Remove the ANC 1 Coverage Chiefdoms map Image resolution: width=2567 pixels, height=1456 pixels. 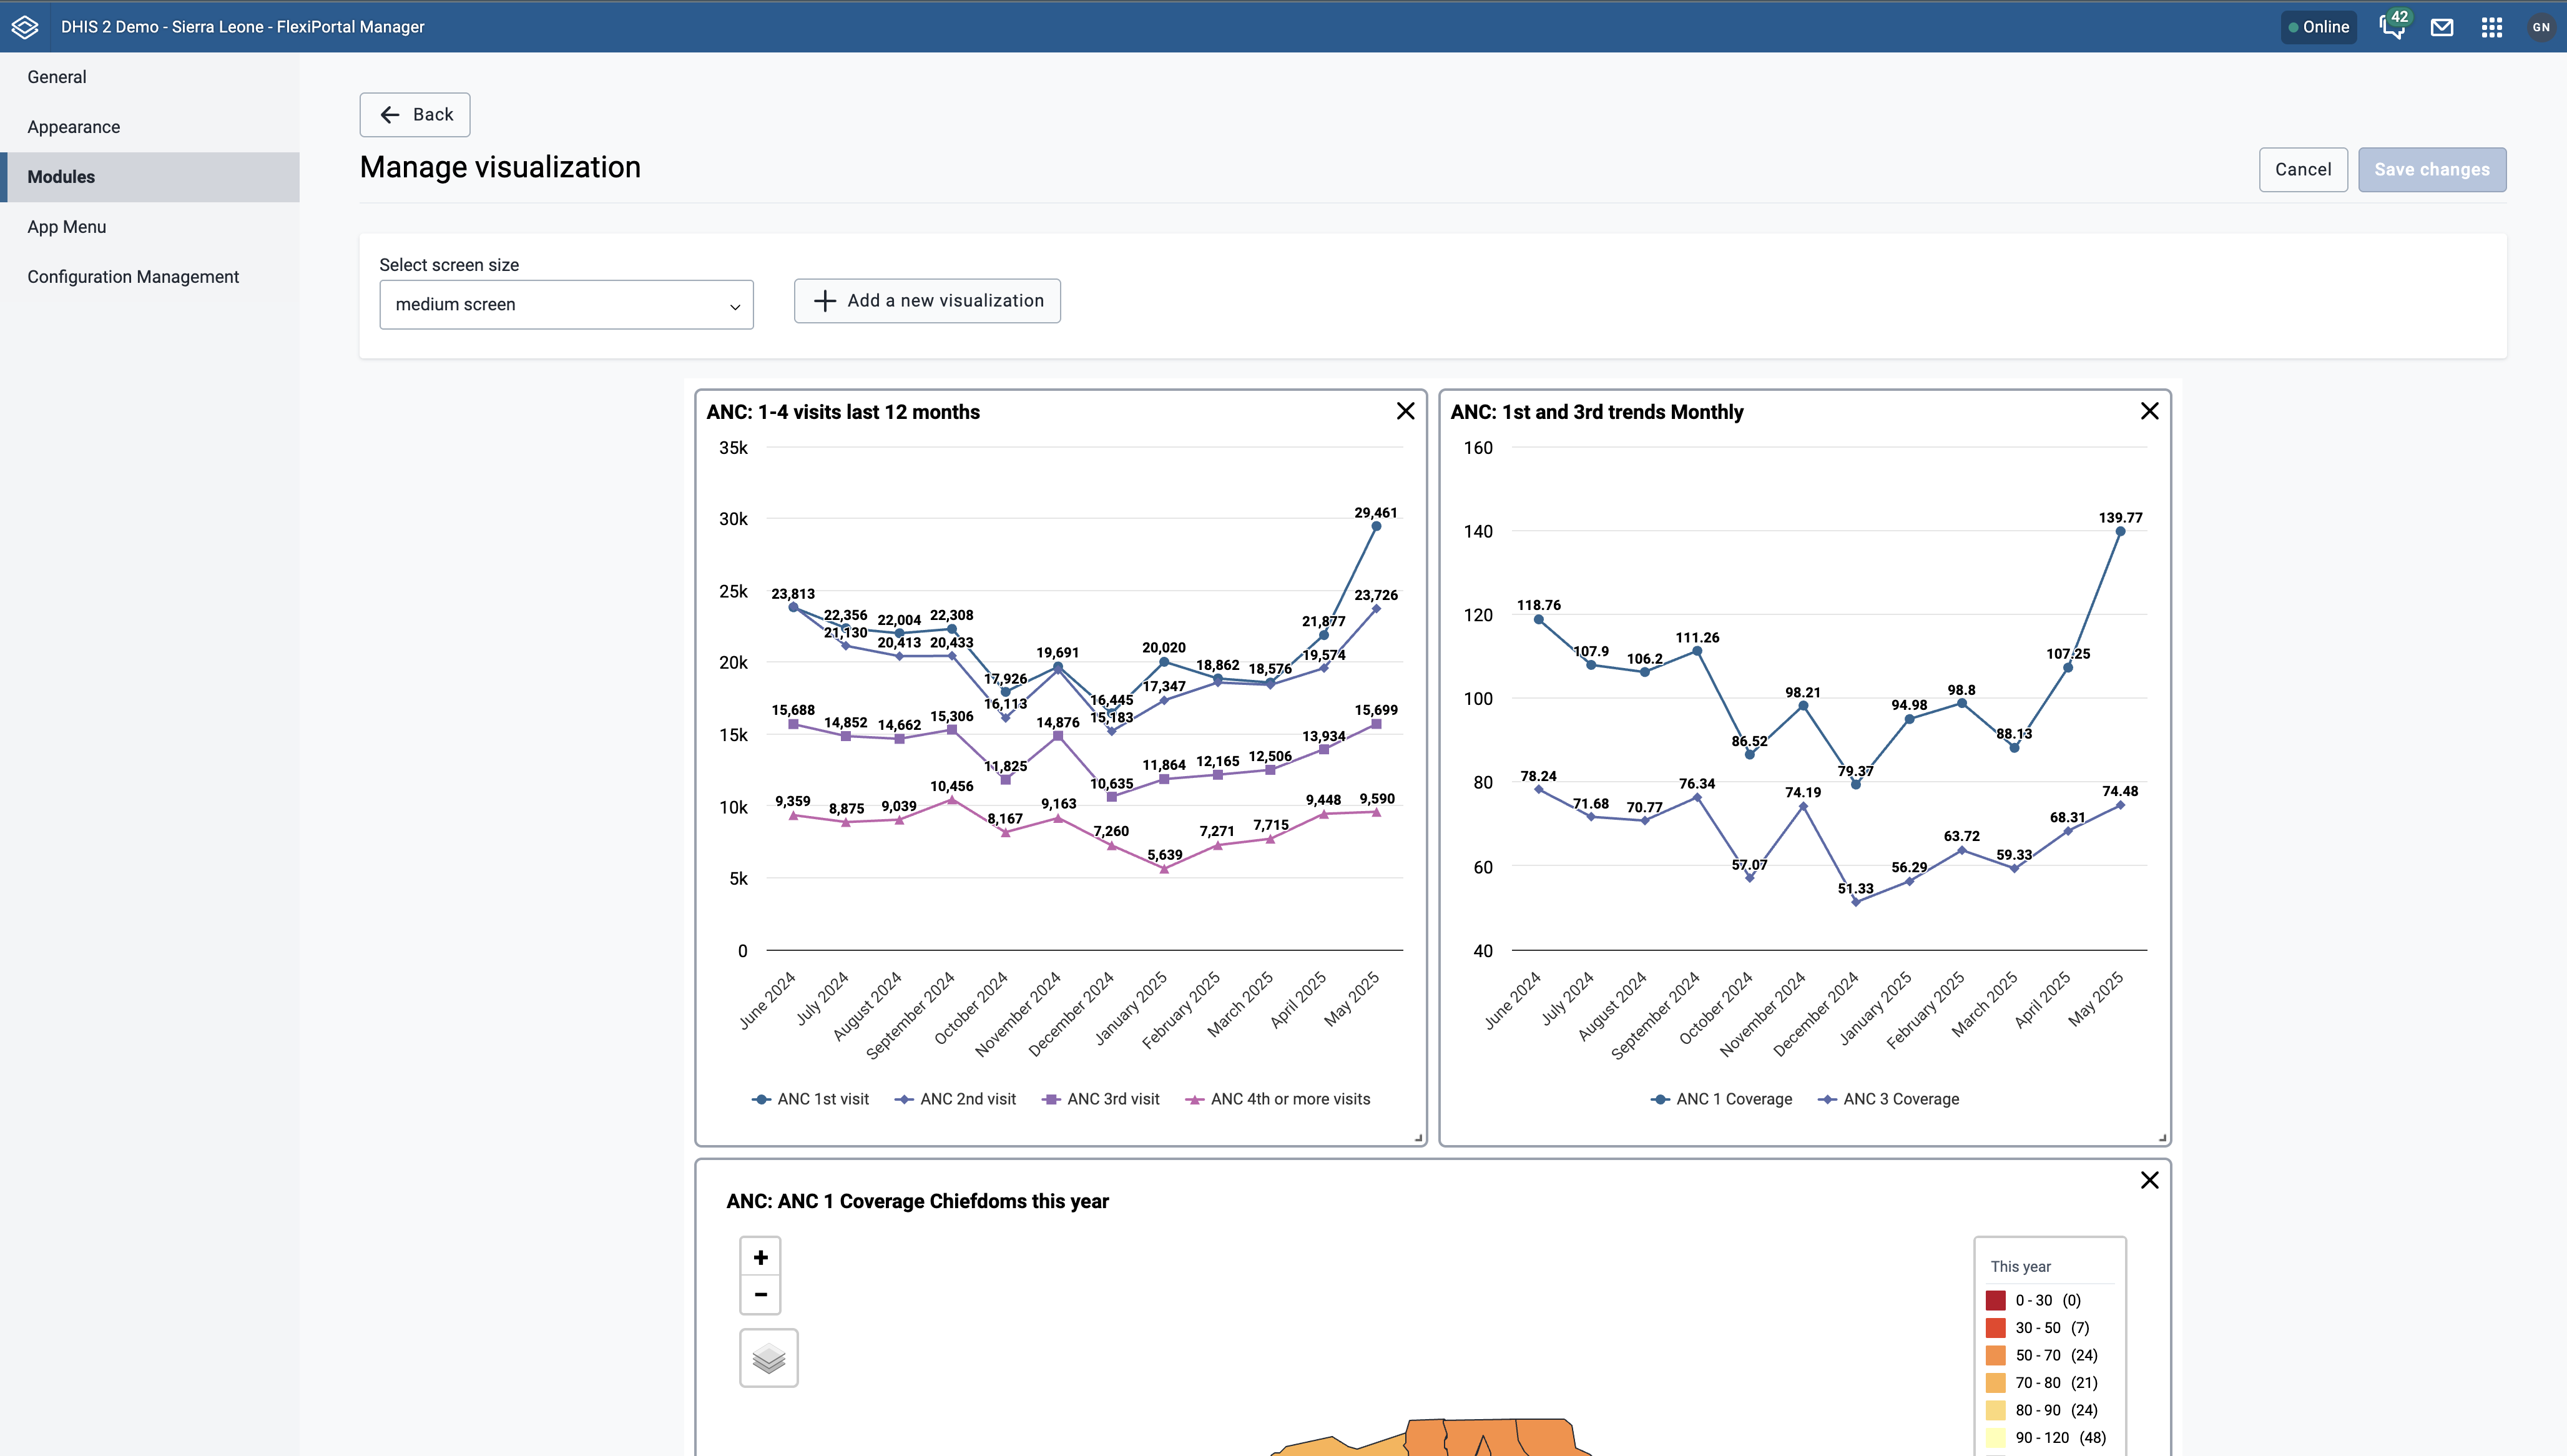click(2150, 1180)
